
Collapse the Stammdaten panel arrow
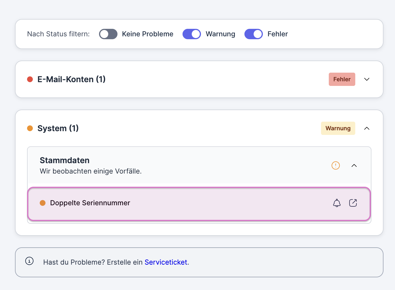[x=354, y=165]
